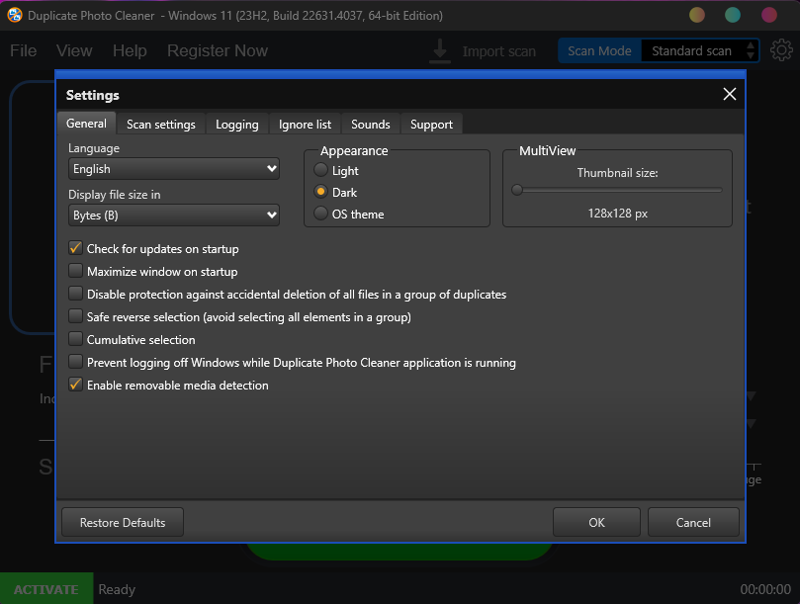Click the Duplicate Photo Cleaner app icon

pos(15,15)
